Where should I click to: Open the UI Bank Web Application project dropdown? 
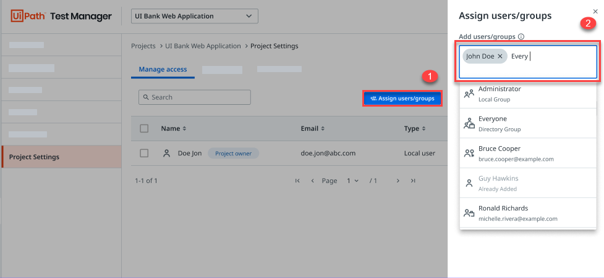(195, 16)
